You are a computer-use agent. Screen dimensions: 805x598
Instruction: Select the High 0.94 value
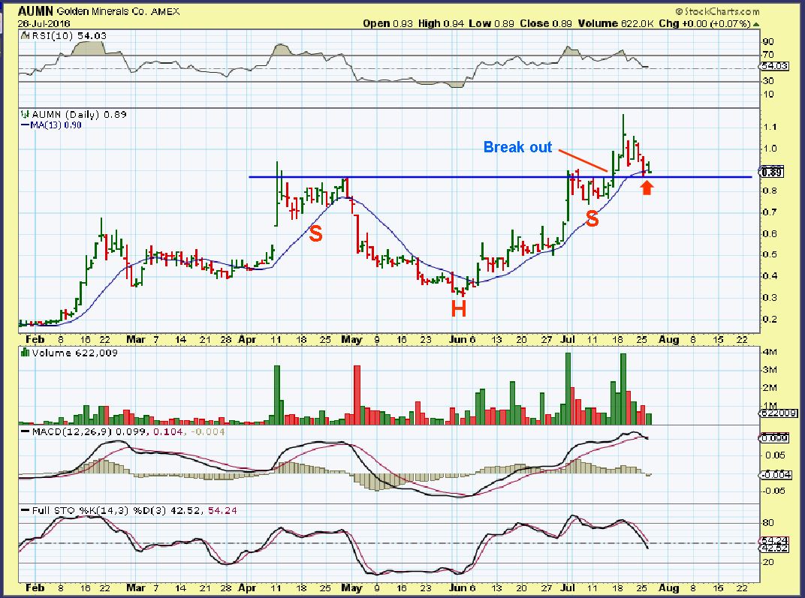(441, 23)
